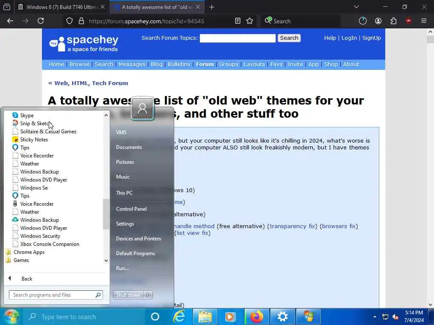Focus taskbar Type here to search box
434x325 pixels.
(85, 317)
